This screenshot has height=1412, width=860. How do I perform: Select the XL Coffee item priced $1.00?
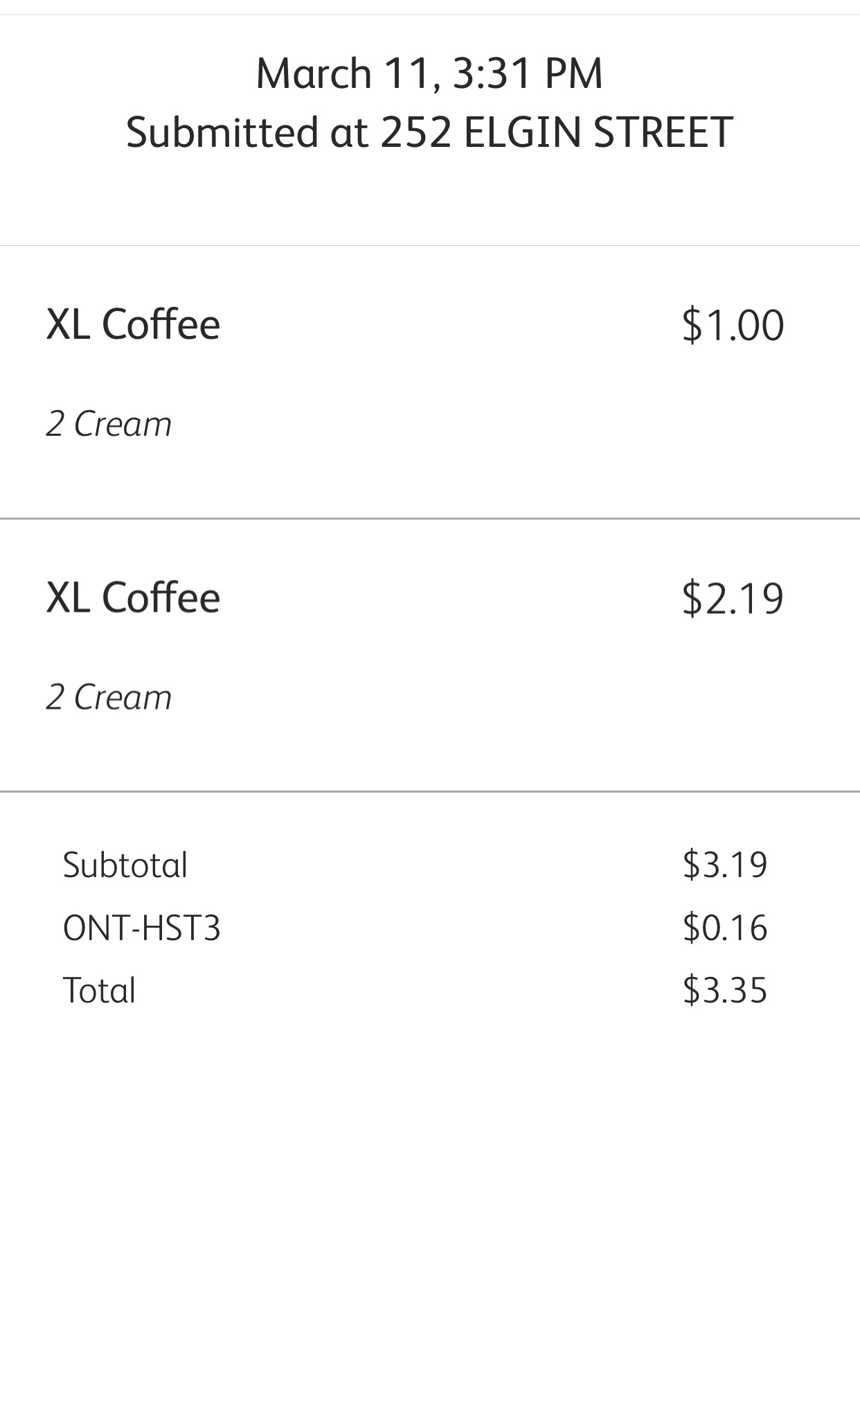[133, 324]
